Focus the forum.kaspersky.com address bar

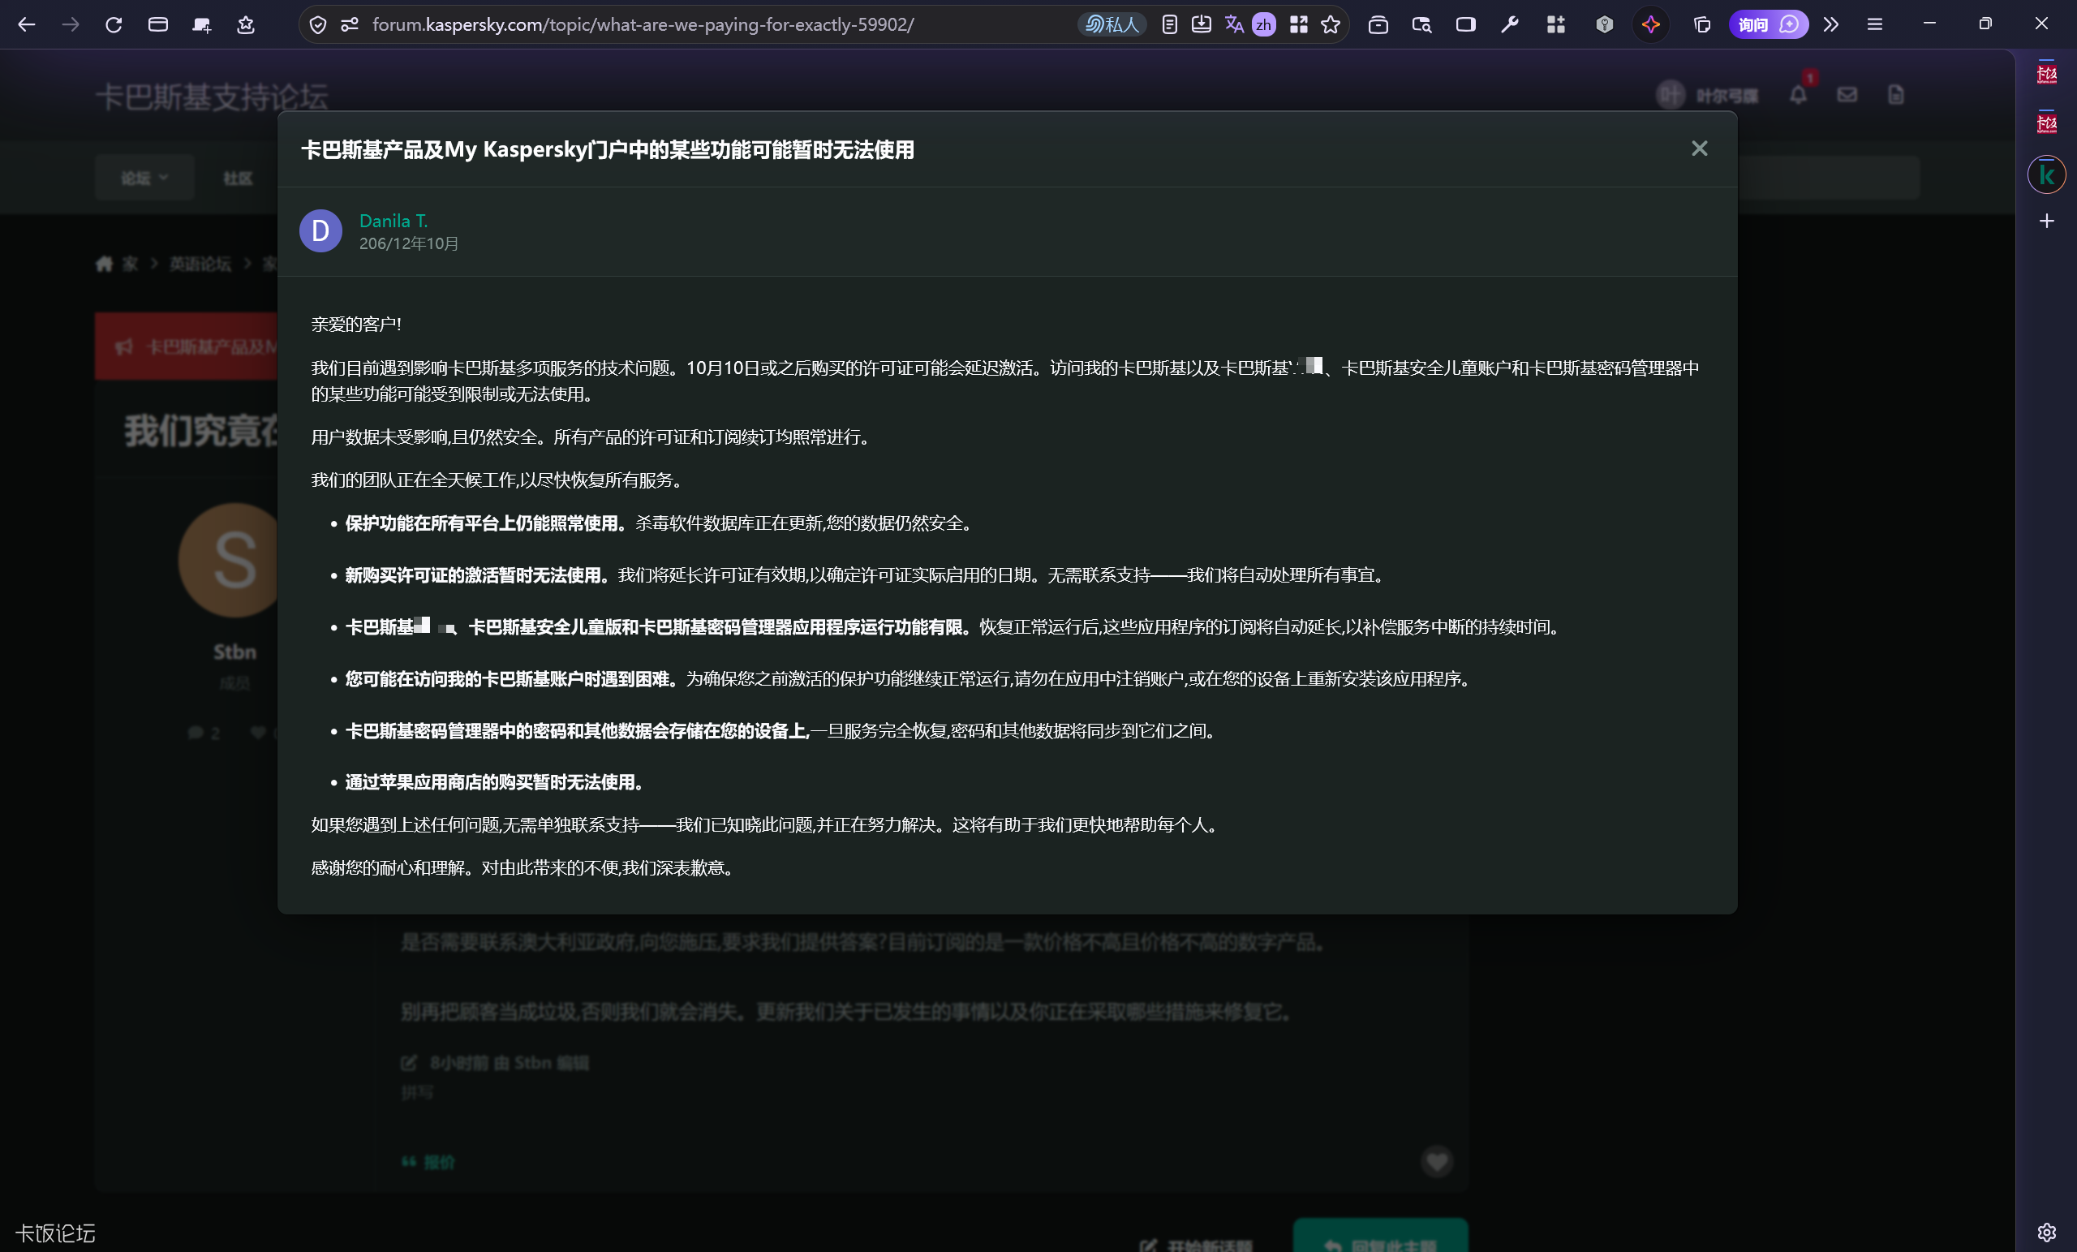643,24
